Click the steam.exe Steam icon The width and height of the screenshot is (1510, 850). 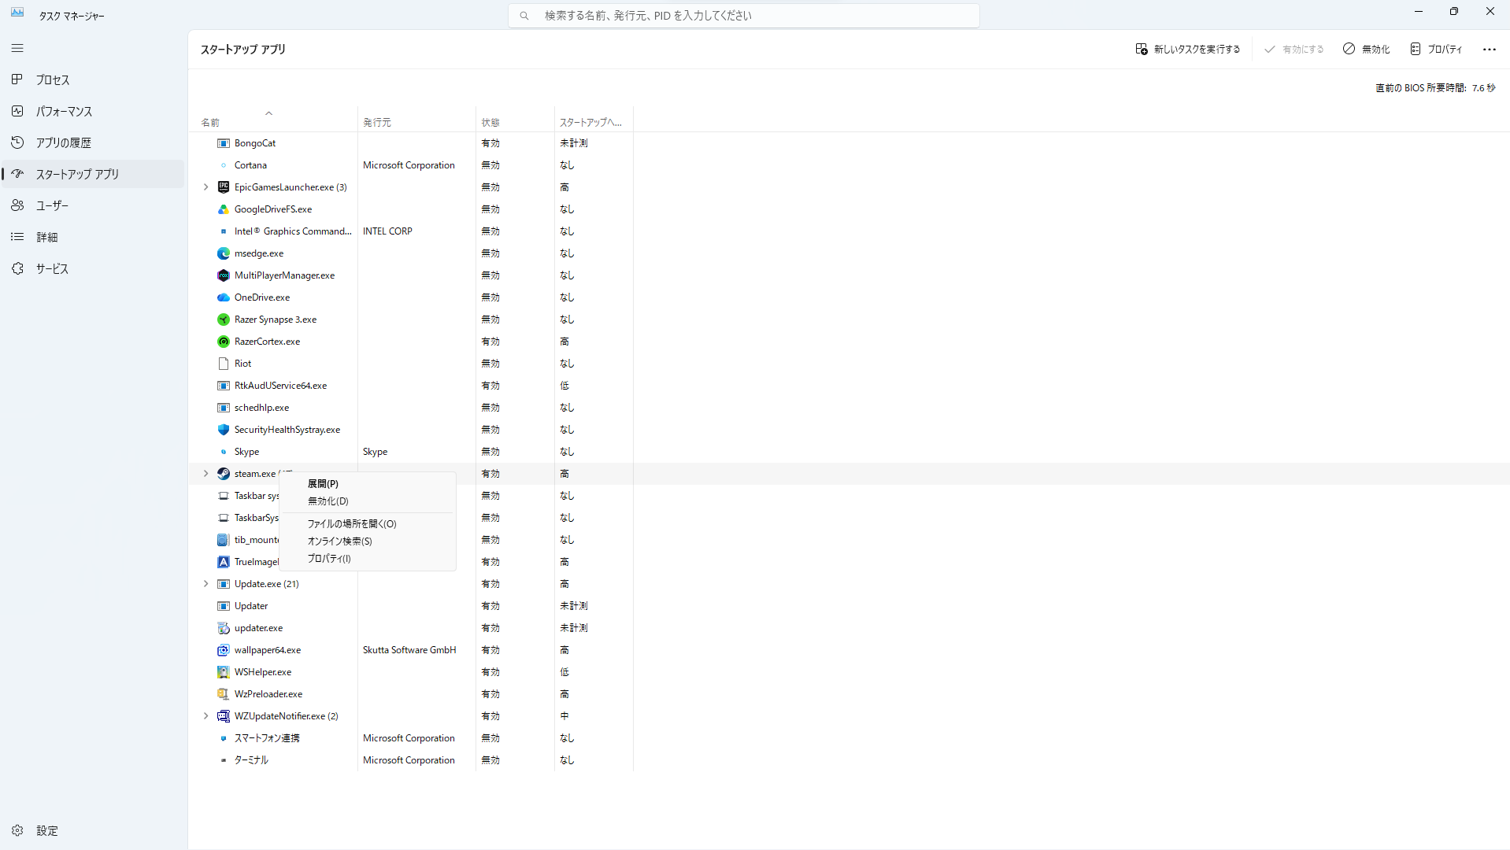click(x=224, y=474)
